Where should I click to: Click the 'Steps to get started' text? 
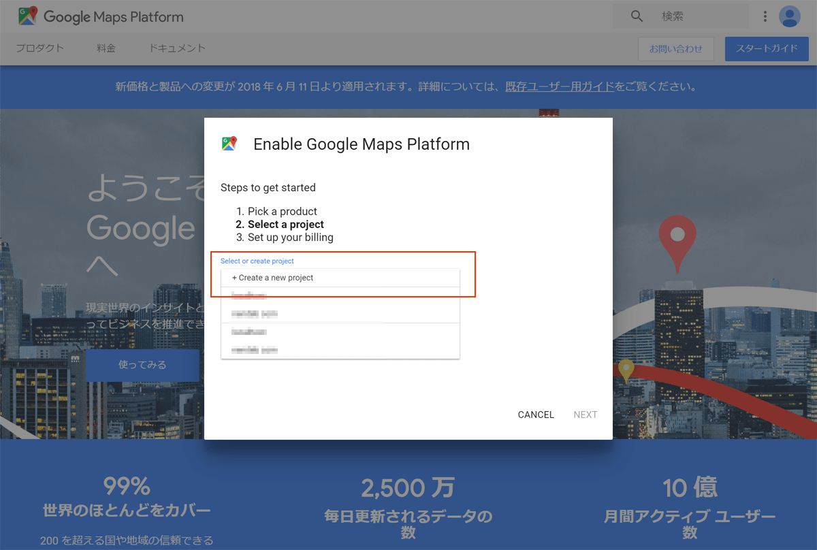coord(268,187)
